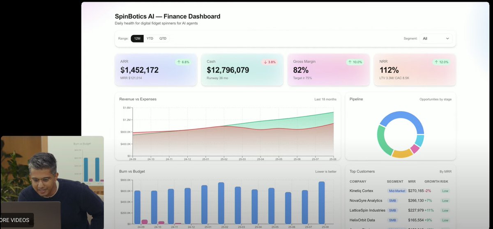
Task: Click the Mid-Market tag for Kinetiq Cortex
Action: tap(397, 191)
